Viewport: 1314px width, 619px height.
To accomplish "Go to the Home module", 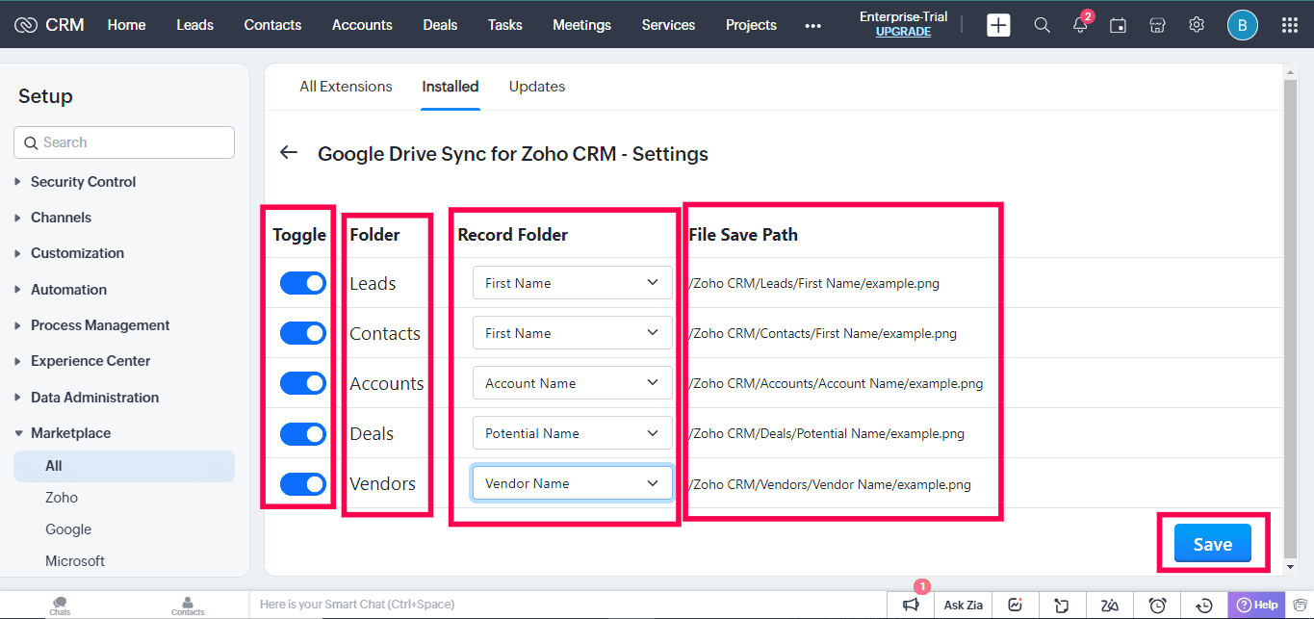I will [x=127, y=25].
